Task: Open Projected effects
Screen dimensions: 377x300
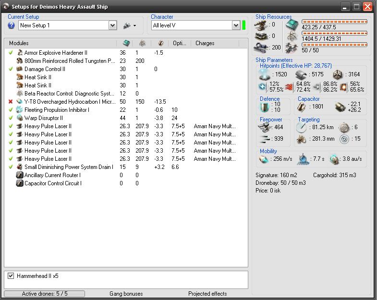Action: coord(207,293)
